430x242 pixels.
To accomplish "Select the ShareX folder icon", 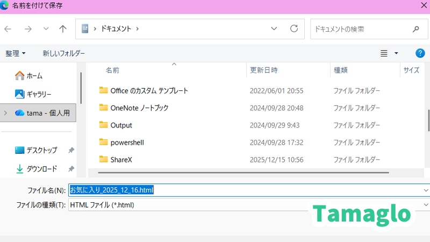I will pyautogui.click(x=104, y=160).
